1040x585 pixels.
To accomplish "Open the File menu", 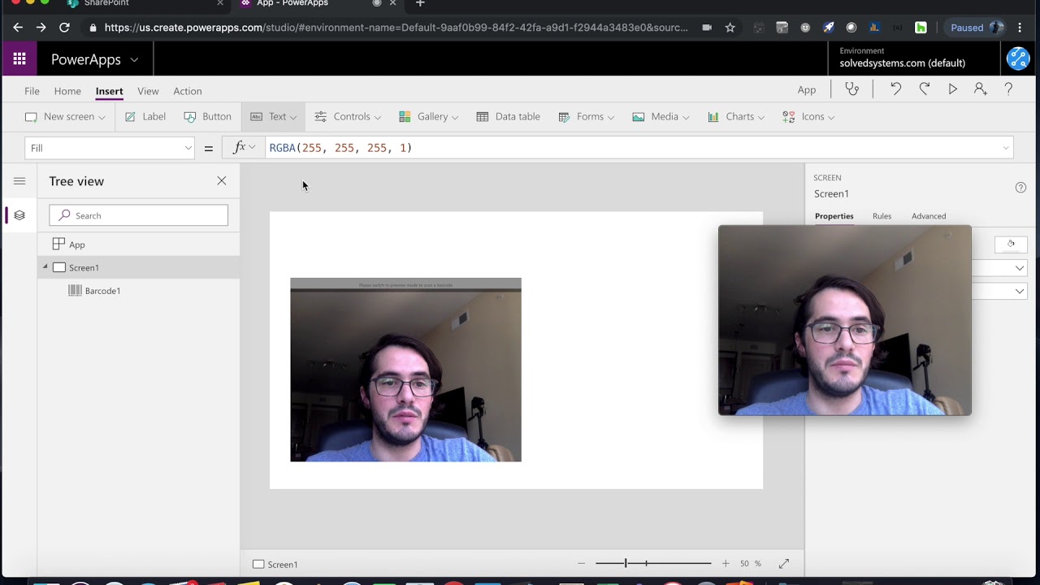I will [x=32, y=91].
